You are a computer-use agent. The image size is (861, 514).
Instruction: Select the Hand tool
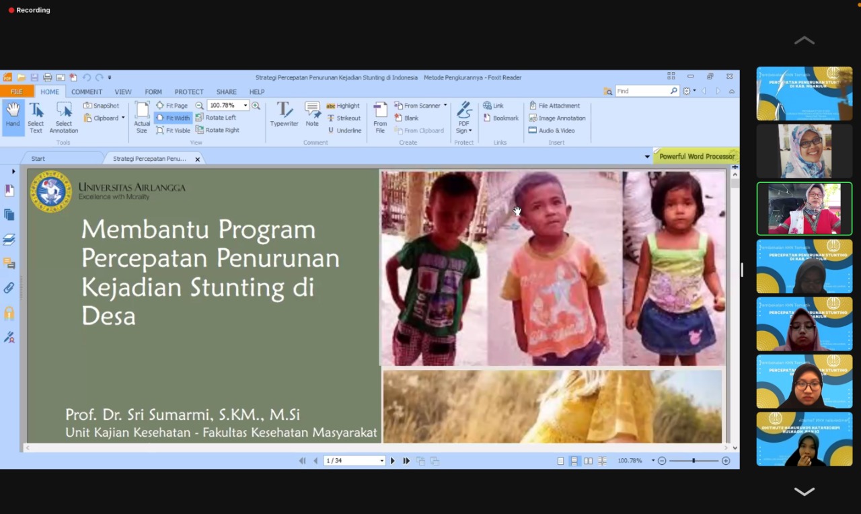click(13, 117)
